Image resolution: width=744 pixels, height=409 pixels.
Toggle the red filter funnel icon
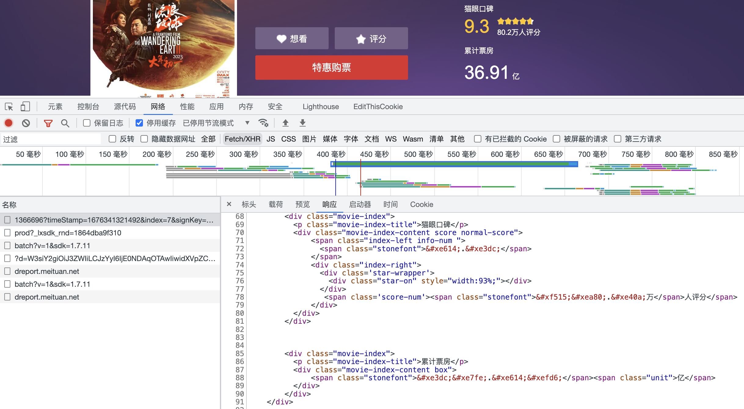tap(48, 123)
